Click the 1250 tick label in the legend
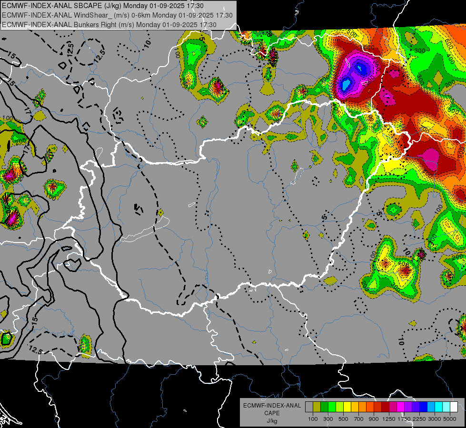 pos(389,419)
